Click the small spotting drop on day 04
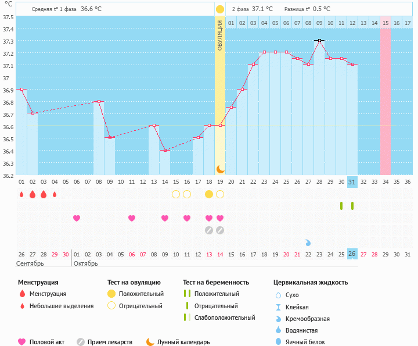This screenshot has height=346, width=418. 55,194
